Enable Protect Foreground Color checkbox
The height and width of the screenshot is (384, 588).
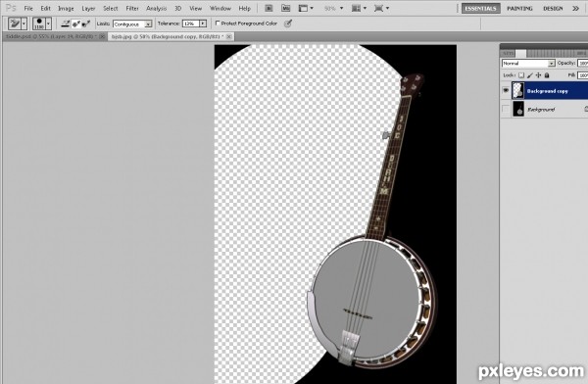[218, 24]
